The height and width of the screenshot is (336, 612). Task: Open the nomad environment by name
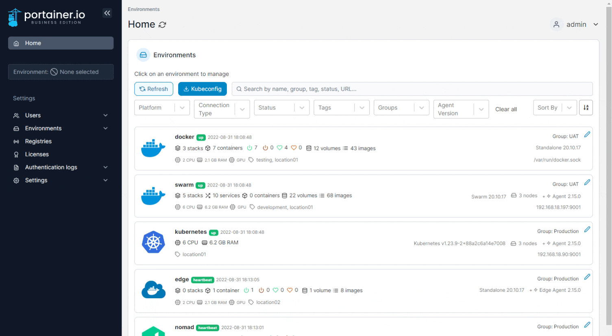coord(184,327)
